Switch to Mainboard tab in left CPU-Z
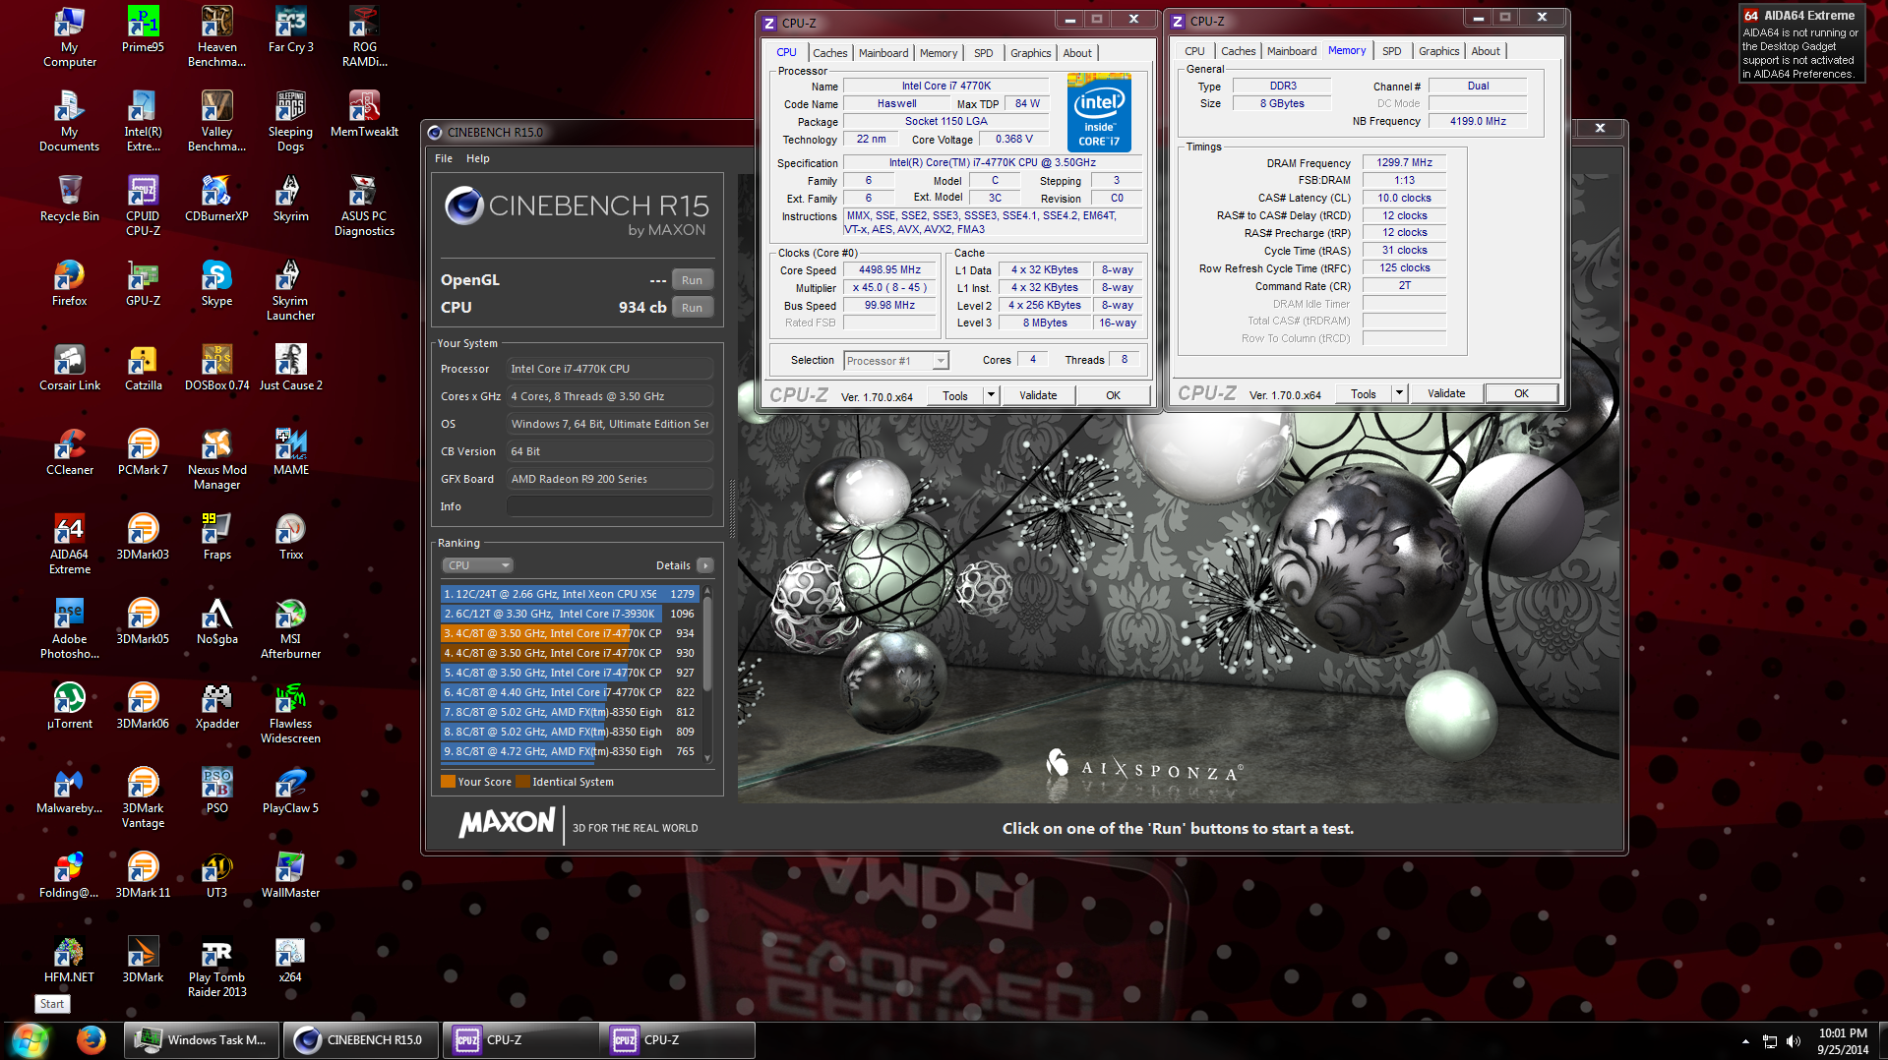The width and height of the screenshot is (1888, 1060). coord(883,53)
